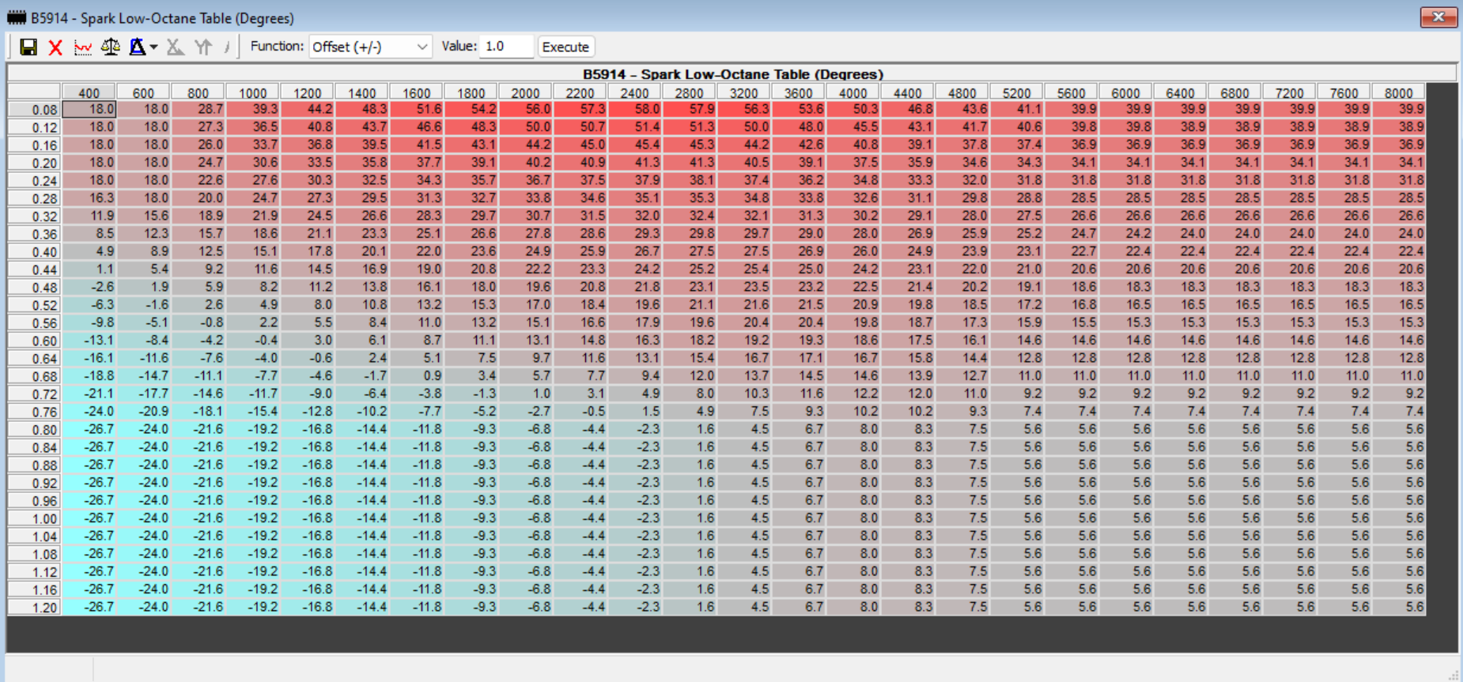Image resolution: width=1463 pixels, height=682 pixels.
Task: Select the 0.56 row header
Action: [35, 323]
